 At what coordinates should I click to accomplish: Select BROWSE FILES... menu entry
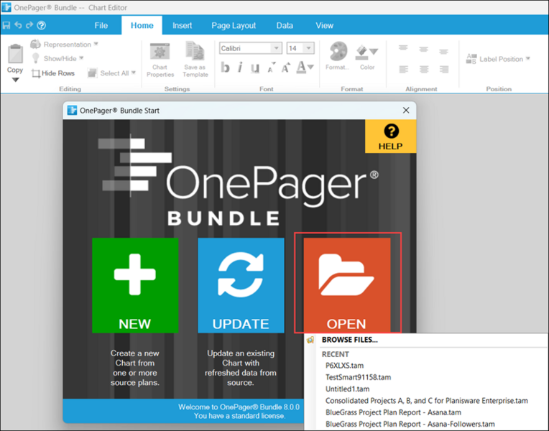tap(350, 340)
